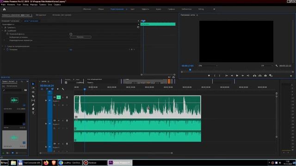
Task: Select the Track Select Forward tool
Action: [x=33, y=88]
